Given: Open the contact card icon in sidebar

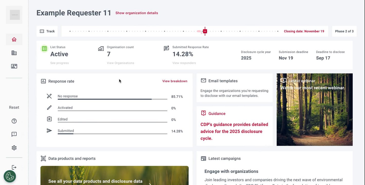Looking at the screenshot, I should click(14, 66).
